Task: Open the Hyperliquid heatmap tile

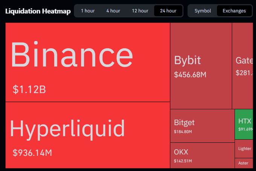Action: pyautogui.click(x=88, y=135)
